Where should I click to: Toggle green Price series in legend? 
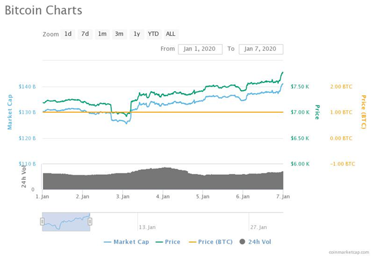168,242
